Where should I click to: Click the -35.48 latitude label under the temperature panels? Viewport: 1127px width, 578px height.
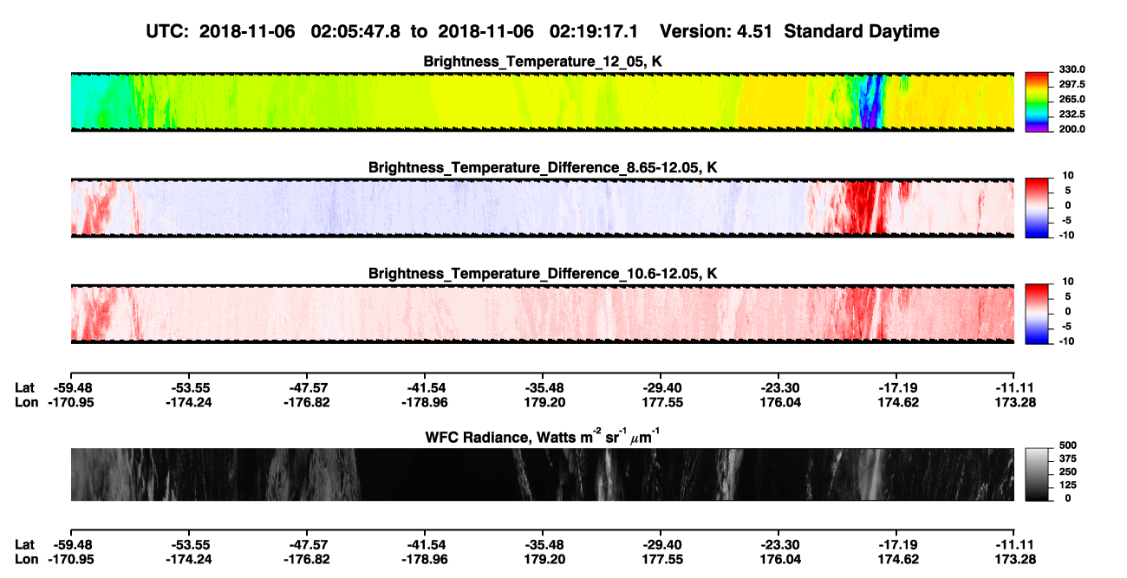(543, 387)
